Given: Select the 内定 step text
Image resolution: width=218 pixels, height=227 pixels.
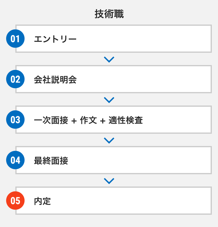Looking at the screenshot, I should tap(42, 201).
